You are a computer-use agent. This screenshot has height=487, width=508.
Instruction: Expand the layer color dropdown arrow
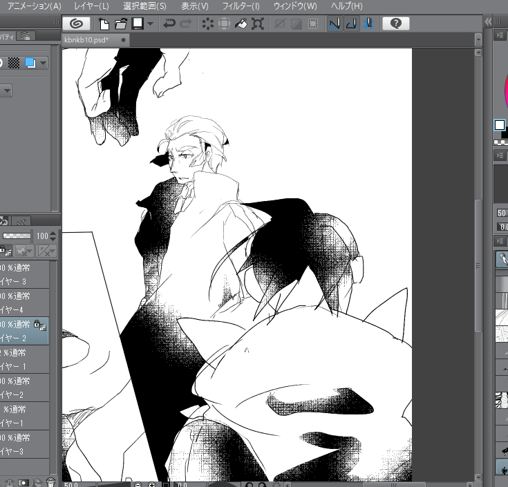[43, 63]
